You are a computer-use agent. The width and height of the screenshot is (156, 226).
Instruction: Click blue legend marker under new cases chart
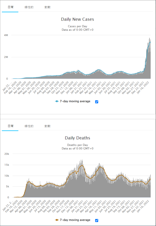click(x=57, y=102)
